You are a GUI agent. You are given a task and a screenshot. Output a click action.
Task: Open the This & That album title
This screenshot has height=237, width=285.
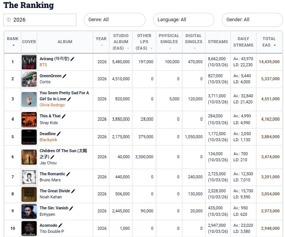50,116
